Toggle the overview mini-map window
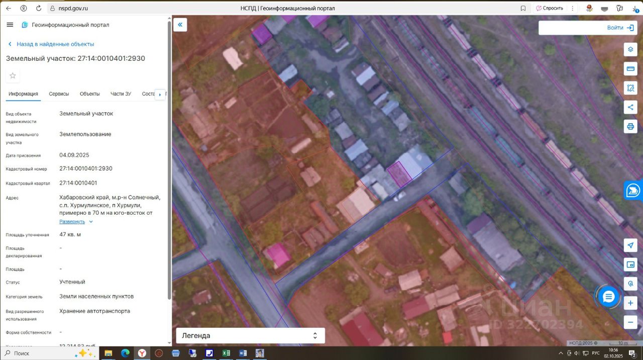This screenshot has height=360, width=643. pos(630,264)
